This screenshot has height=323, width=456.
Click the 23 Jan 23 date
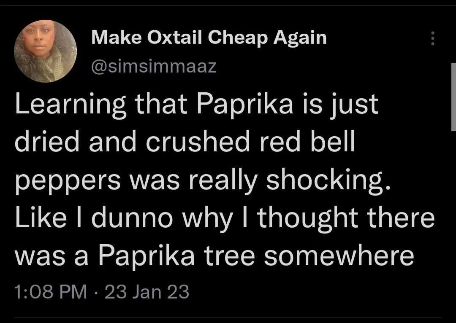click(x=147, y=292)
